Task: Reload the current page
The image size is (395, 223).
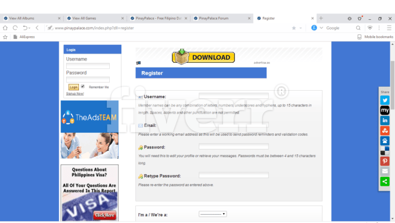Action: [x=15, y=28]
